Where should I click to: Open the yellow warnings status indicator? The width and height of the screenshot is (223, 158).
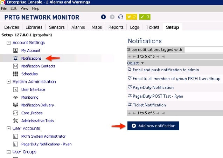coord(132,17)
